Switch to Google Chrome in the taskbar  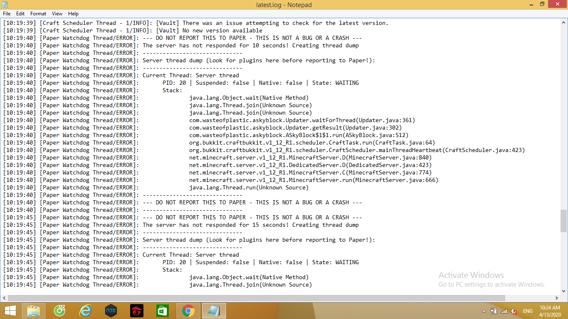188,311
